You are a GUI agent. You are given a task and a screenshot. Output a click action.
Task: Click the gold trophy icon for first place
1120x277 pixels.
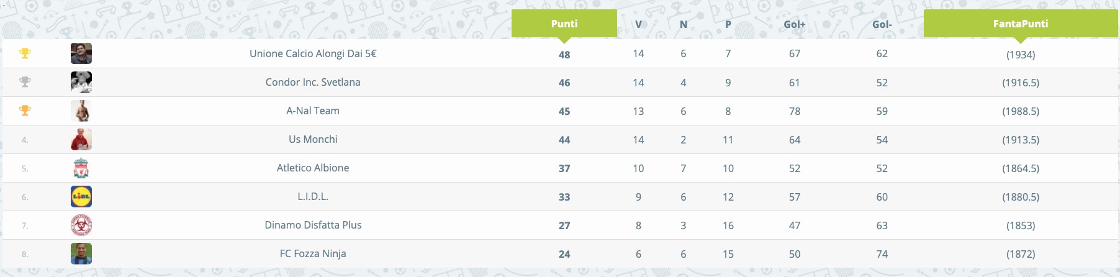pyautogui.click(x=25, y=53)
